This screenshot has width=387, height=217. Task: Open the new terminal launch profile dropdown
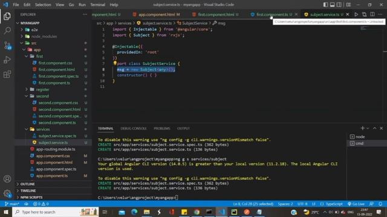coord(368,128)
